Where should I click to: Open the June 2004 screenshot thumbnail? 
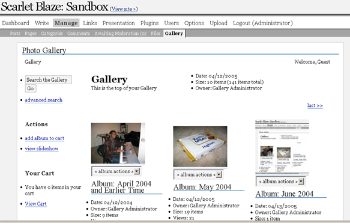click(282, 147)
